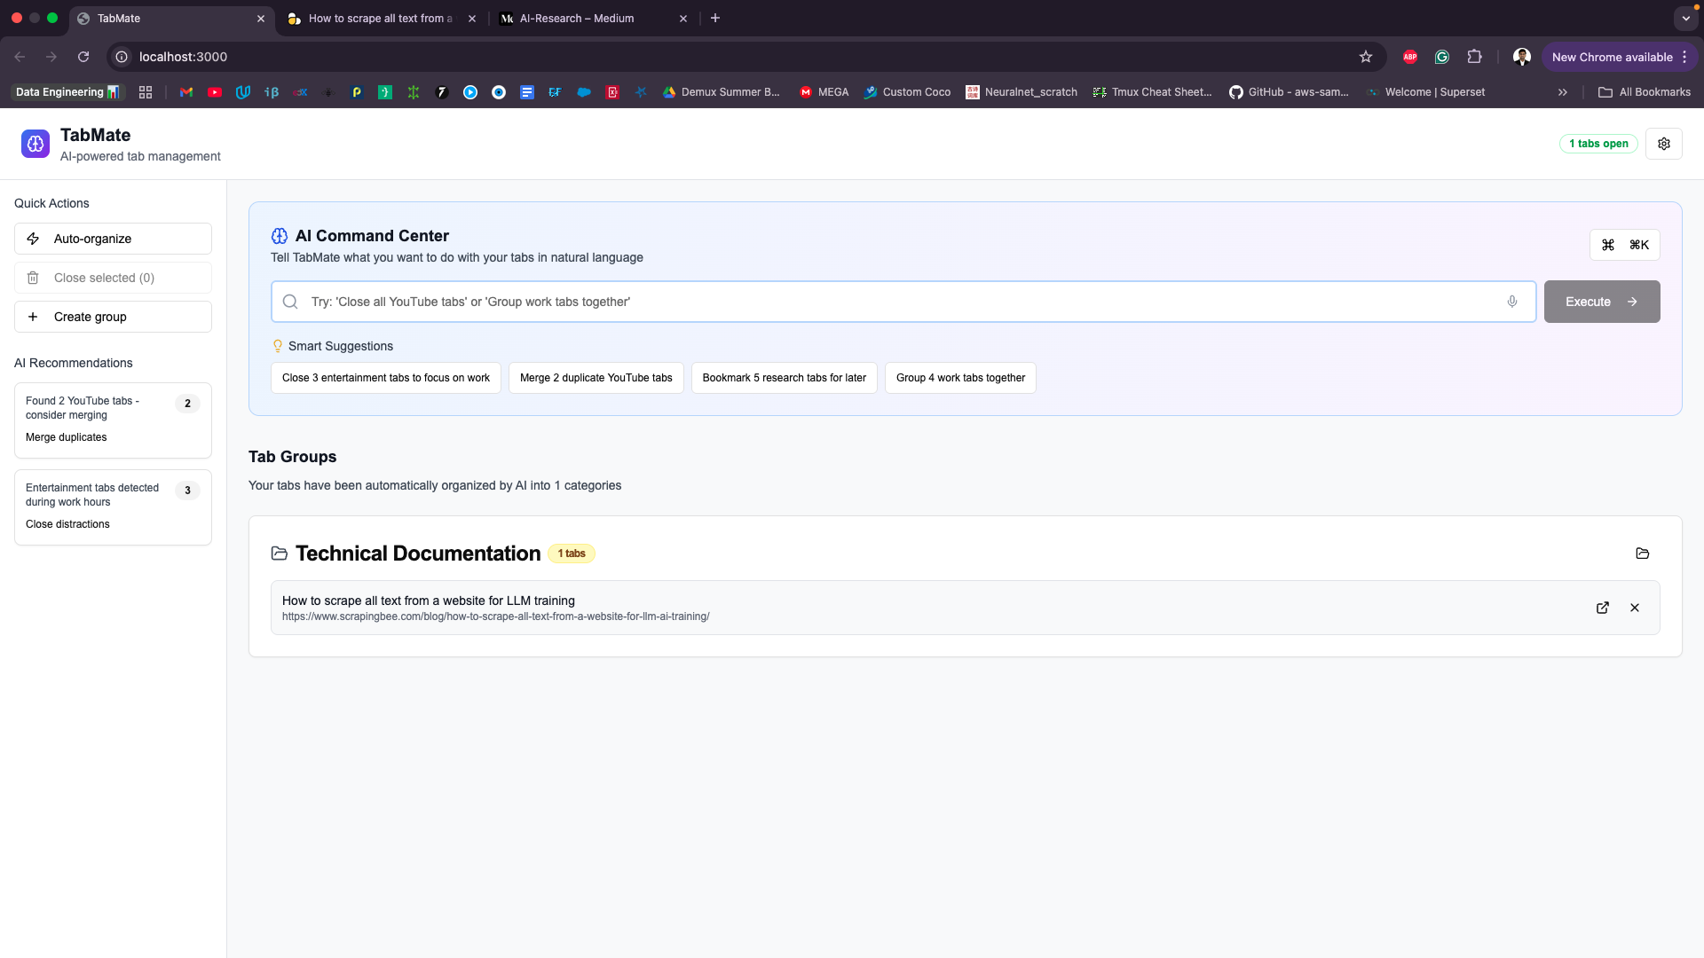
Task: Expand hidden bookmarks with chevron
Action: pos(1563,92)
